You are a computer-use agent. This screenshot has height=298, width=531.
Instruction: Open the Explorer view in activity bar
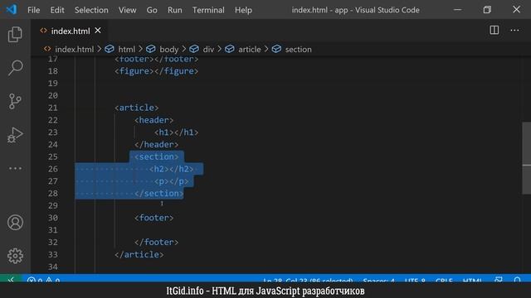pyautogui.click(x=15, y=35)
